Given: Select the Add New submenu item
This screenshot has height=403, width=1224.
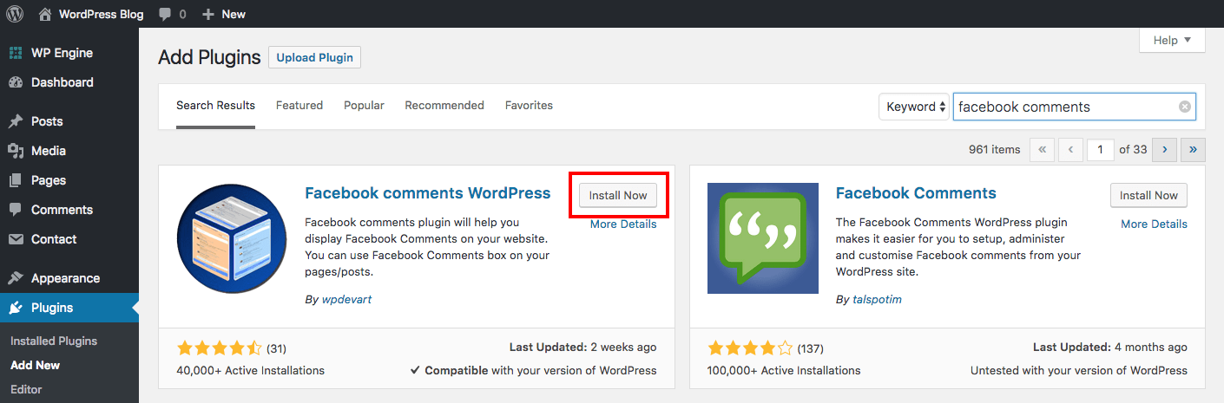Looking at the screenshot, I should pos(35,365).
